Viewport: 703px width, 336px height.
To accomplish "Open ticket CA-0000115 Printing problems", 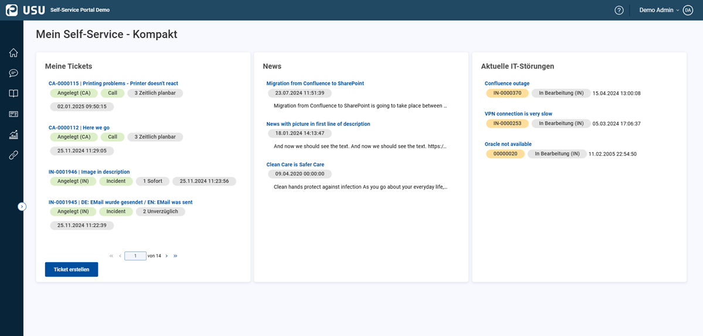I will (x=113, y=83).
